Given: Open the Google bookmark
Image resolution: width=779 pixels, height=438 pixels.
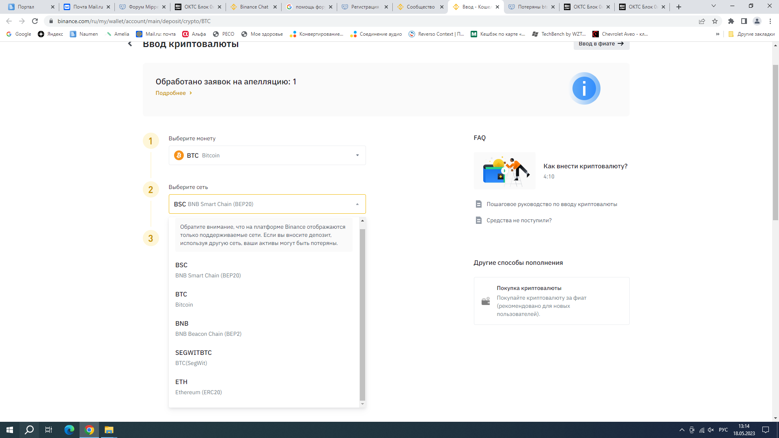Looking at the screenshot, I should (19, 34).
